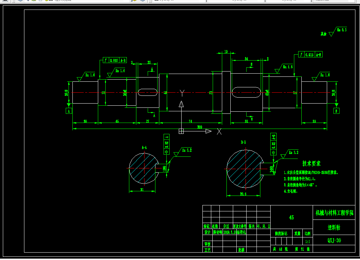
Task: Select technical note 4 去毛刺
Action: (x=291, y=191)
